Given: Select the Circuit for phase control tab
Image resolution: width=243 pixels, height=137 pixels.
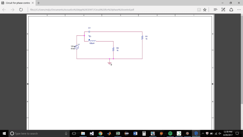Looking at the screenshot, I should [17, 3].
